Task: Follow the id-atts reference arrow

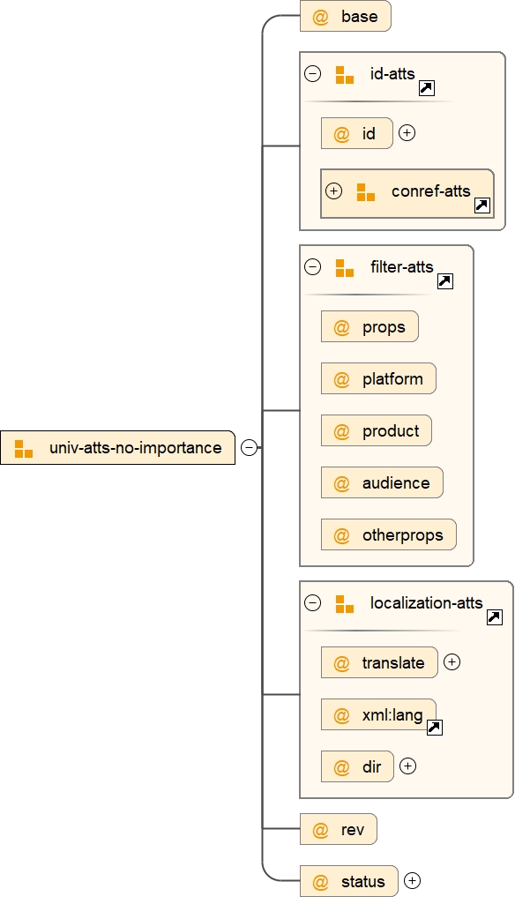Action: pyautogui.click(x=427, y=88)
